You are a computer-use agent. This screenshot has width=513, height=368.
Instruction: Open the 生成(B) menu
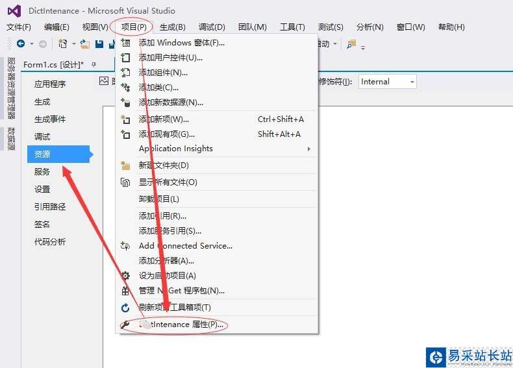click(173, 27)
